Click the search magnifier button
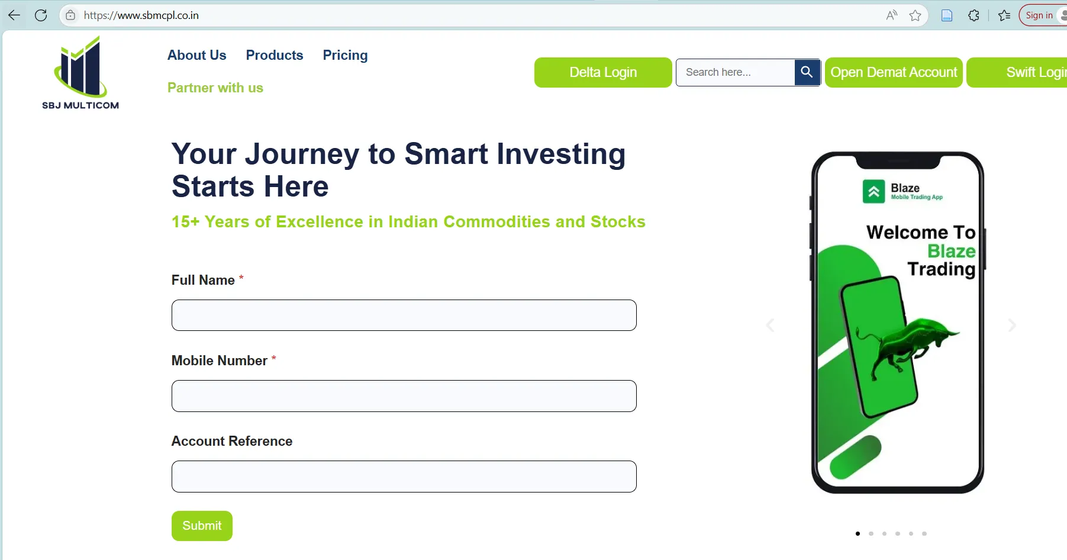 (x=807, y=72)
